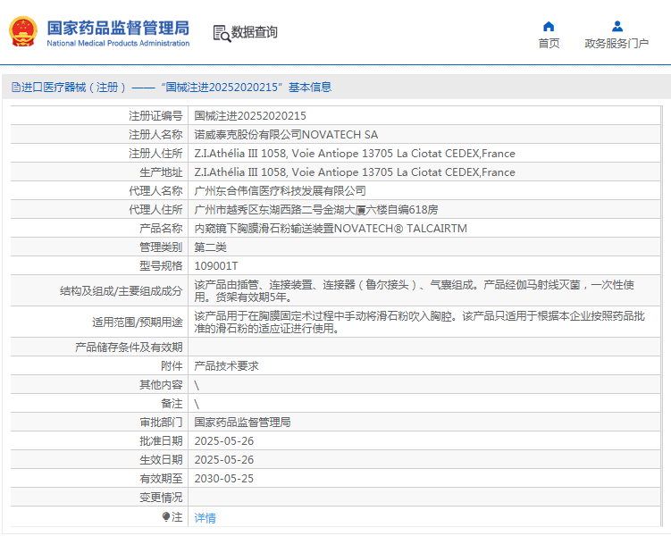This screenshot has height=536, width=671.
Task: Go to 首页 text link
Action: 549,43
